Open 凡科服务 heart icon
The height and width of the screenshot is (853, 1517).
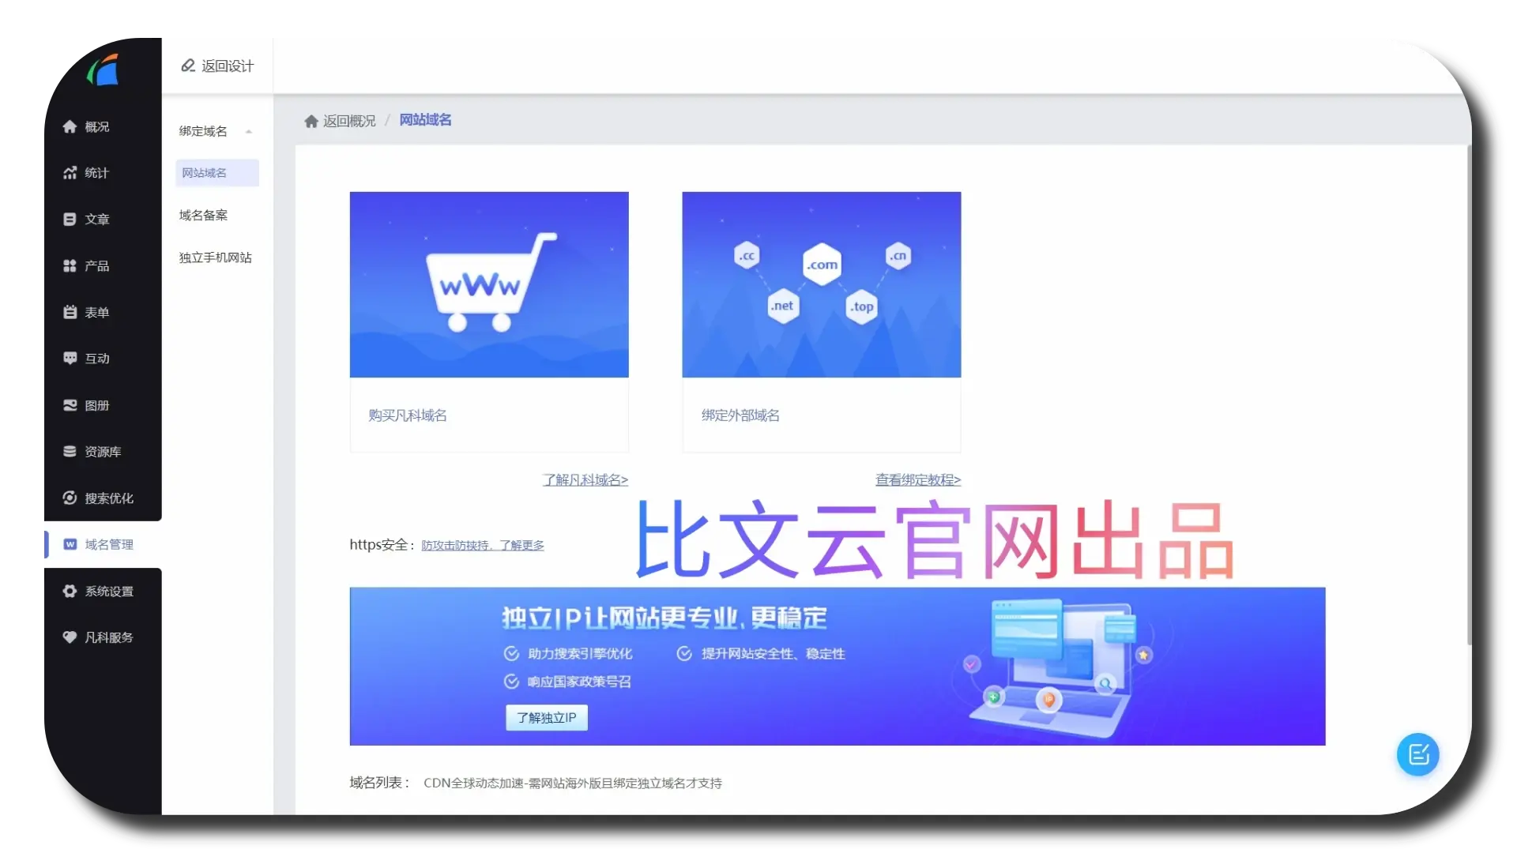point(70,637)
